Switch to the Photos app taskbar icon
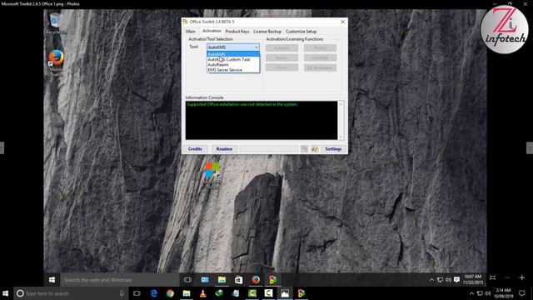 285,293
